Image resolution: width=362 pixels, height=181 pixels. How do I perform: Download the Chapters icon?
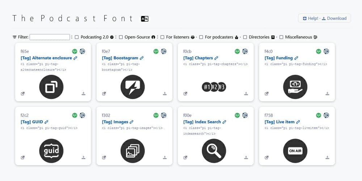(x=246, y=93)
